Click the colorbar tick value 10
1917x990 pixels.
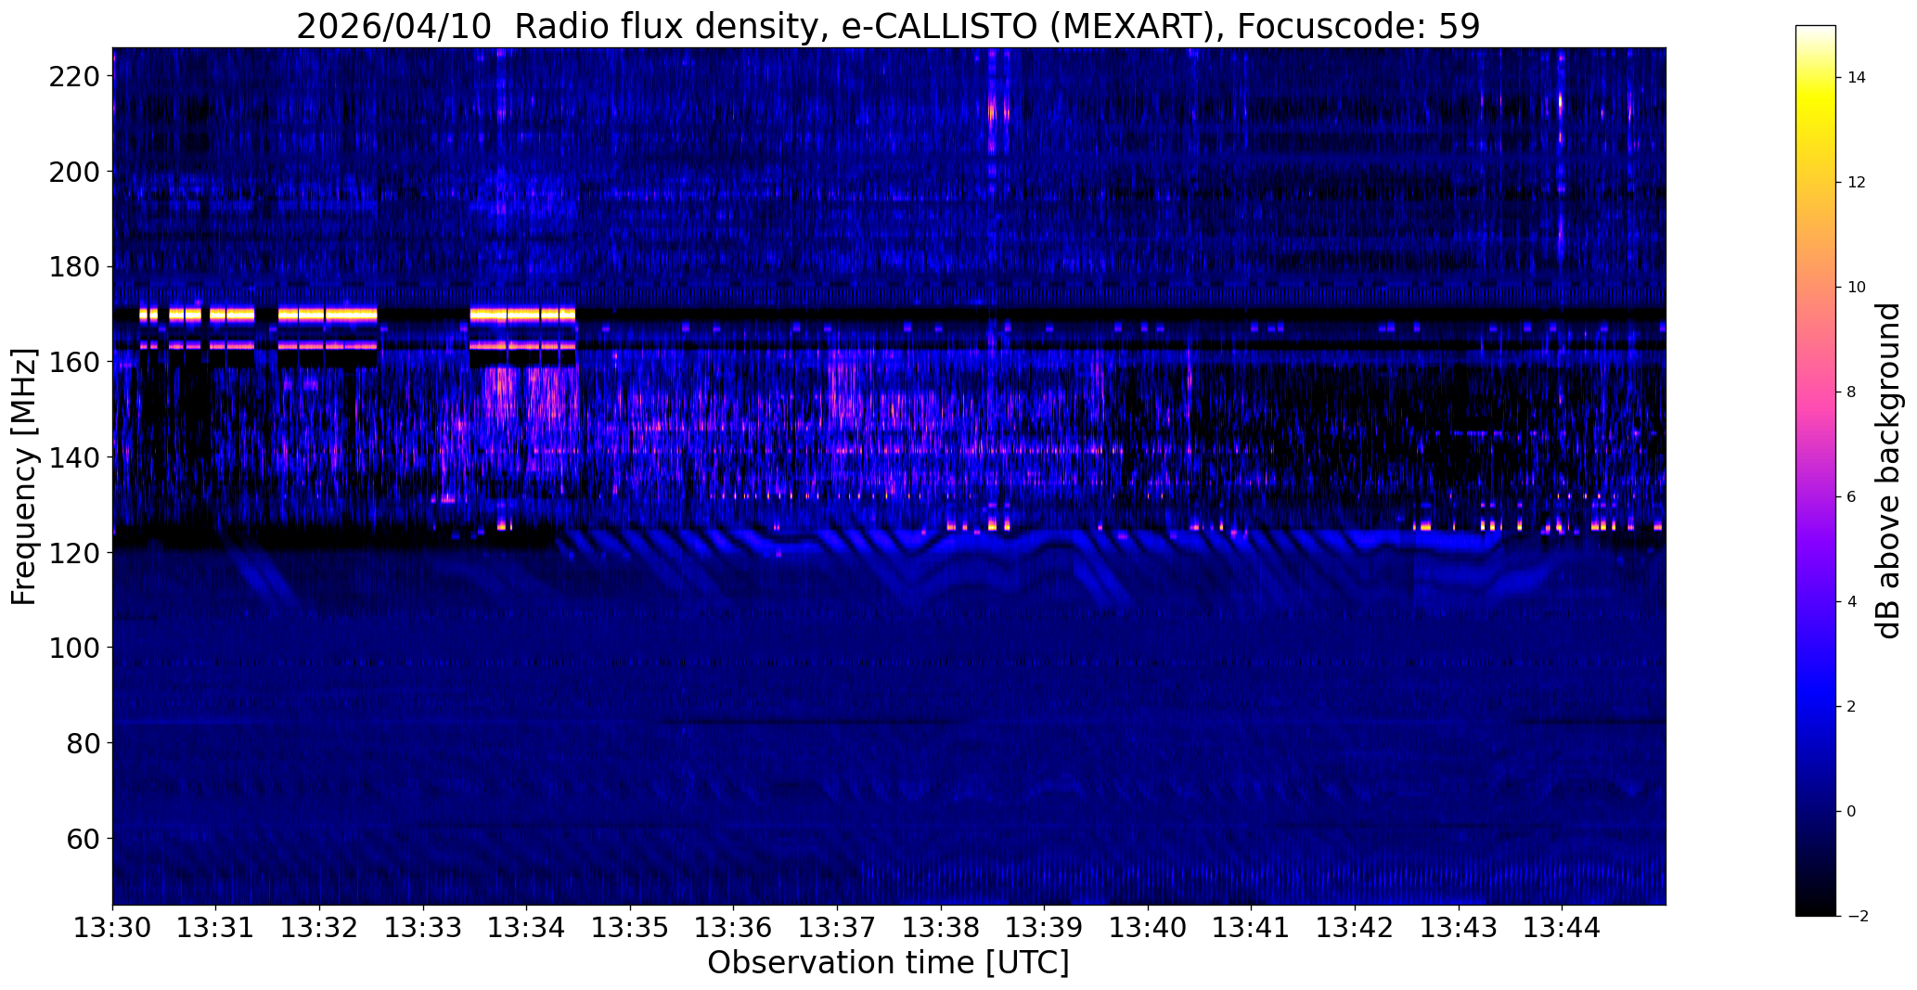1857,288
